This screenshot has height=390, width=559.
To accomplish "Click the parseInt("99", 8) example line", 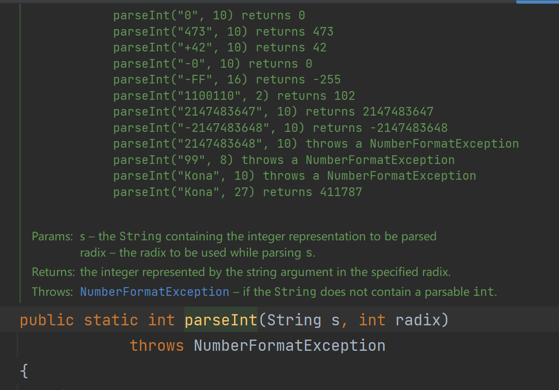I will coord(284,160).
